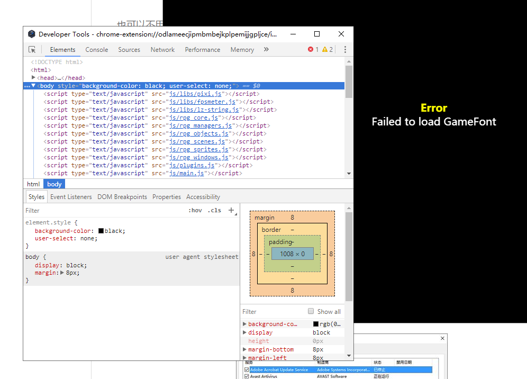The width and height of the screenshot is (527, 379).
Task: Open the DOM Breakpoints pane
Action: point(122,197)
